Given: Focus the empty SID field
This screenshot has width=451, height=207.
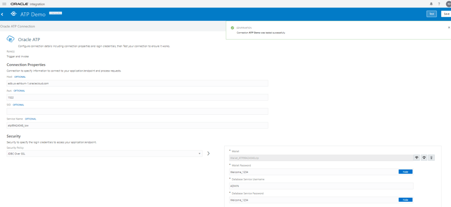Looking at the screenshot, I should pos(137,111).
